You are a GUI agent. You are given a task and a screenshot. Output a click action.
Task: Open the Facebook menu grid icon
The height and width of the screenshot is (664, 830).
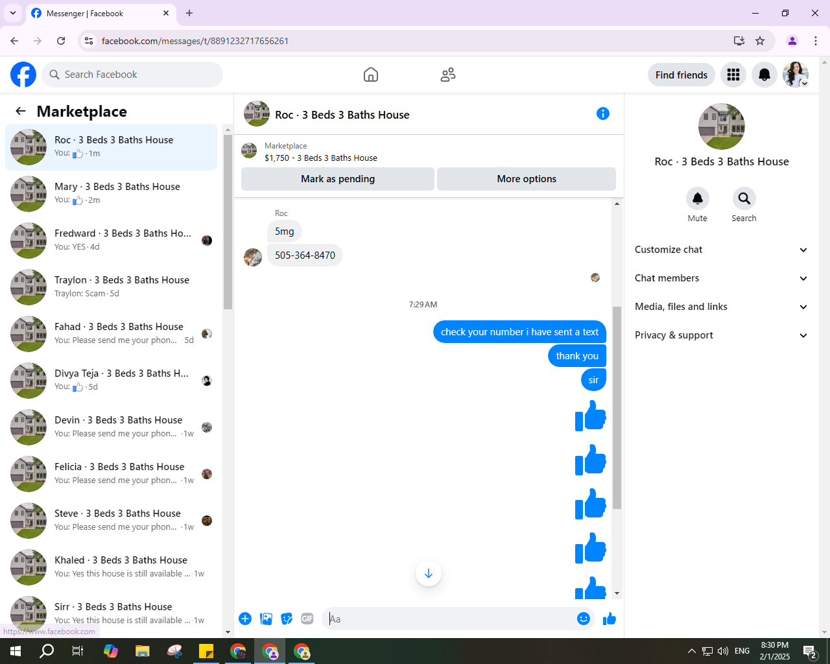point(733,75)
